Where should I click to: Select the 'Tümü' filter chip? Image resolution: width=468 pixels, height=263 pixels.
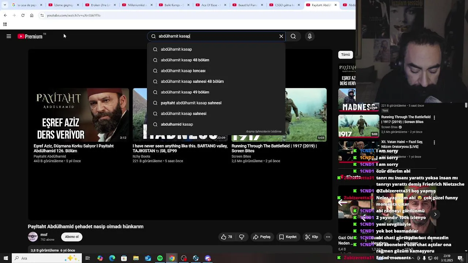coord(346,54)
